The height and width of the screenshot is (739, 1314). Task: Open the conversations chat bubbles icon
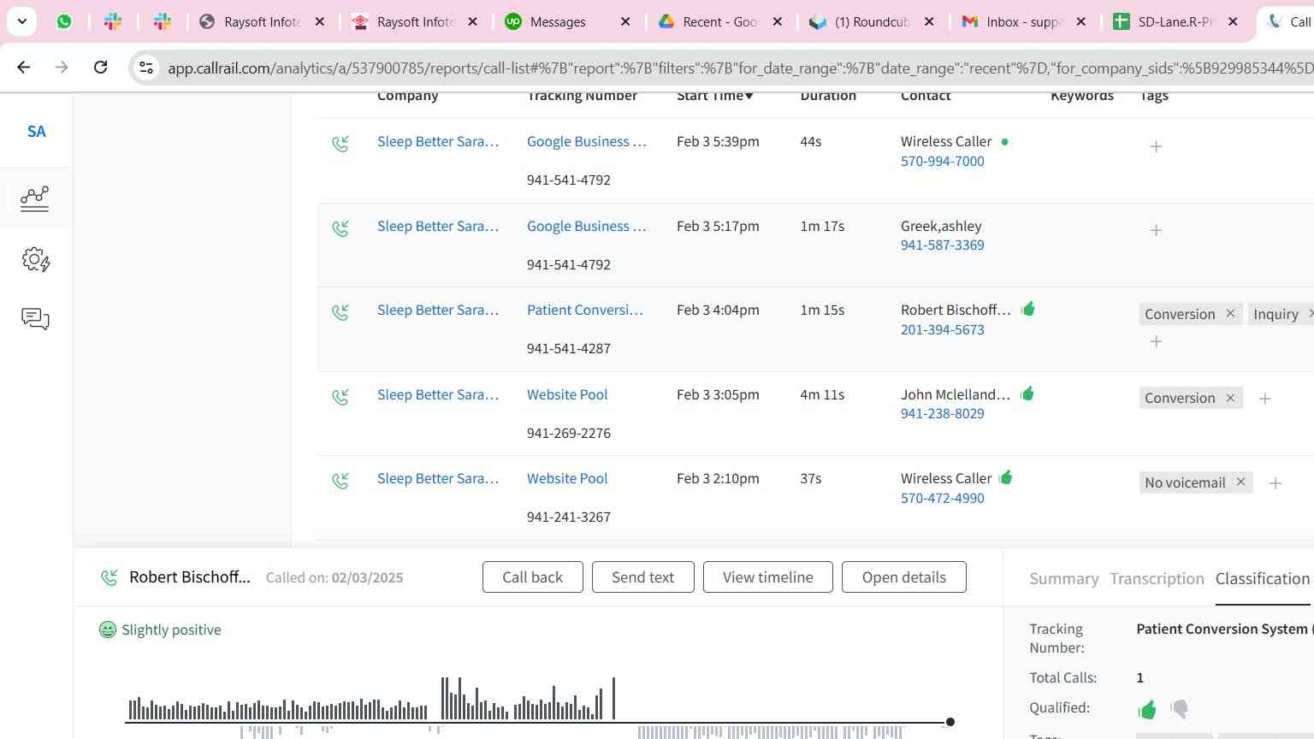(35, 319)
